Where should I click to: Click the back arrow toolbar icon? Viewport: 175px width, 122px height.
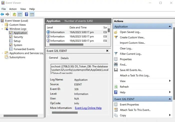coord(2,14)
